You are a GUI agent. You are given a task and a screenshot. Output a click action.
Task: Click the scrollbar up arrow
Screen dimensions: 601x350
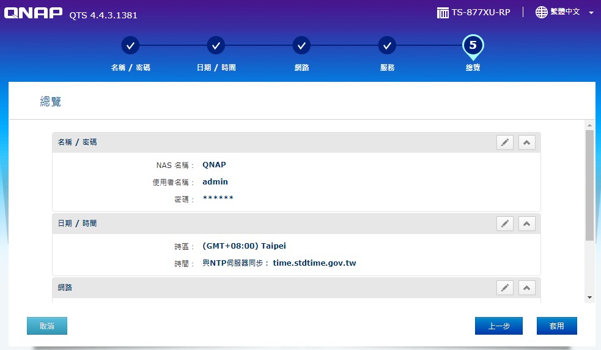pyautogui.click(x=589, y=124)
